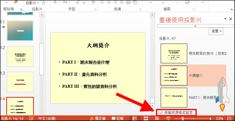Align text right in paragraph group
The image size is (235, 121).
[x=115, y=2]
